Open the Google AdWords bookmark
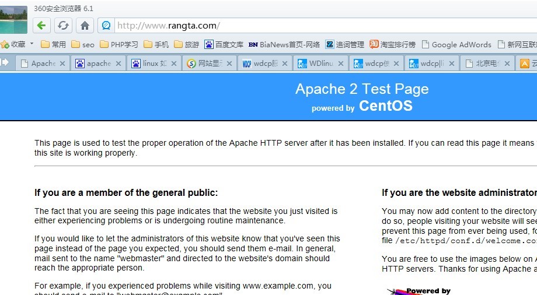The height and width of the screenshot is (295, 537). click(456, 44)
